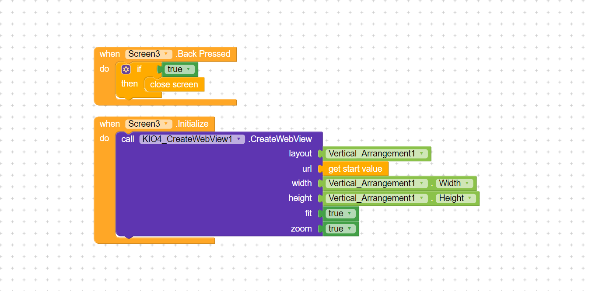
Task: Open the layout Vertical_Arrangement1 dropdown
Action: (x=377, y=154)
